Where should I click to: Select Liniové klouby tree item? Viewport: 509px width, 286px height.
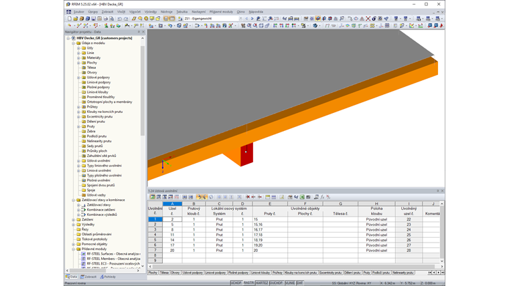point(97,92)
